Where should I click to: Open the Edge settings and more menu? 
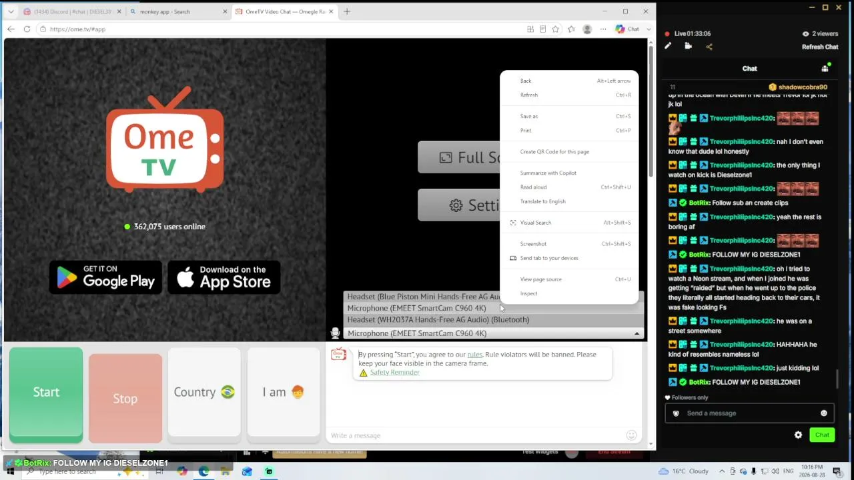(603, 29)
